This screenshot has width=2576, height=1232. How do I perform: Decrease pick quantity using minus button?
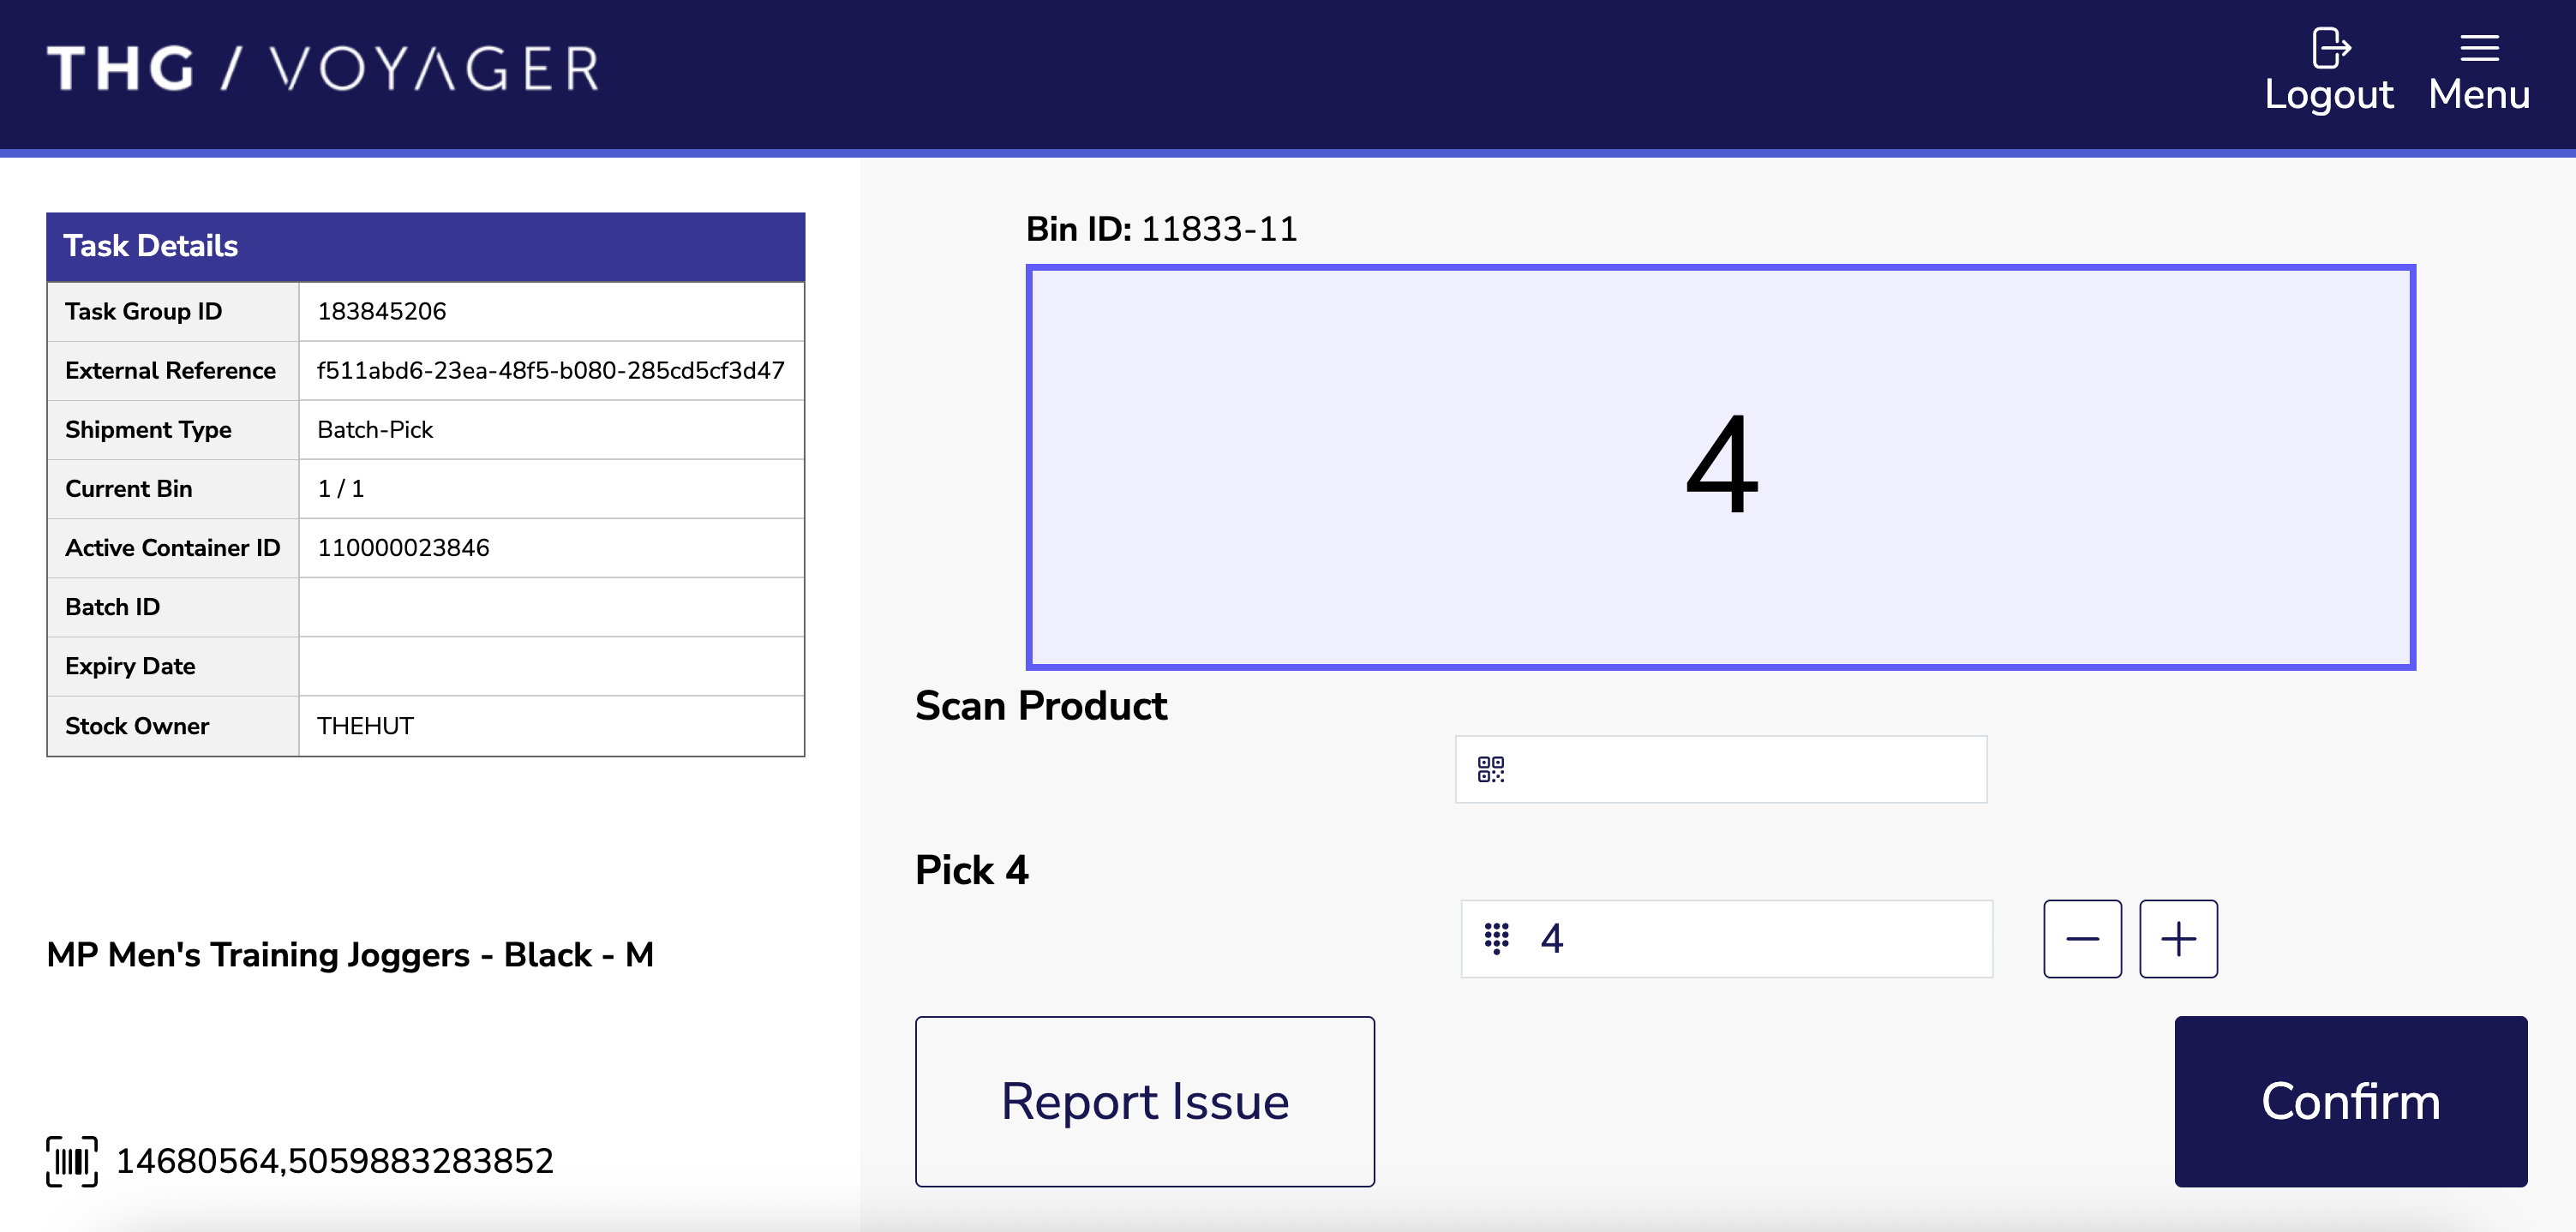tap(2082, 938)
